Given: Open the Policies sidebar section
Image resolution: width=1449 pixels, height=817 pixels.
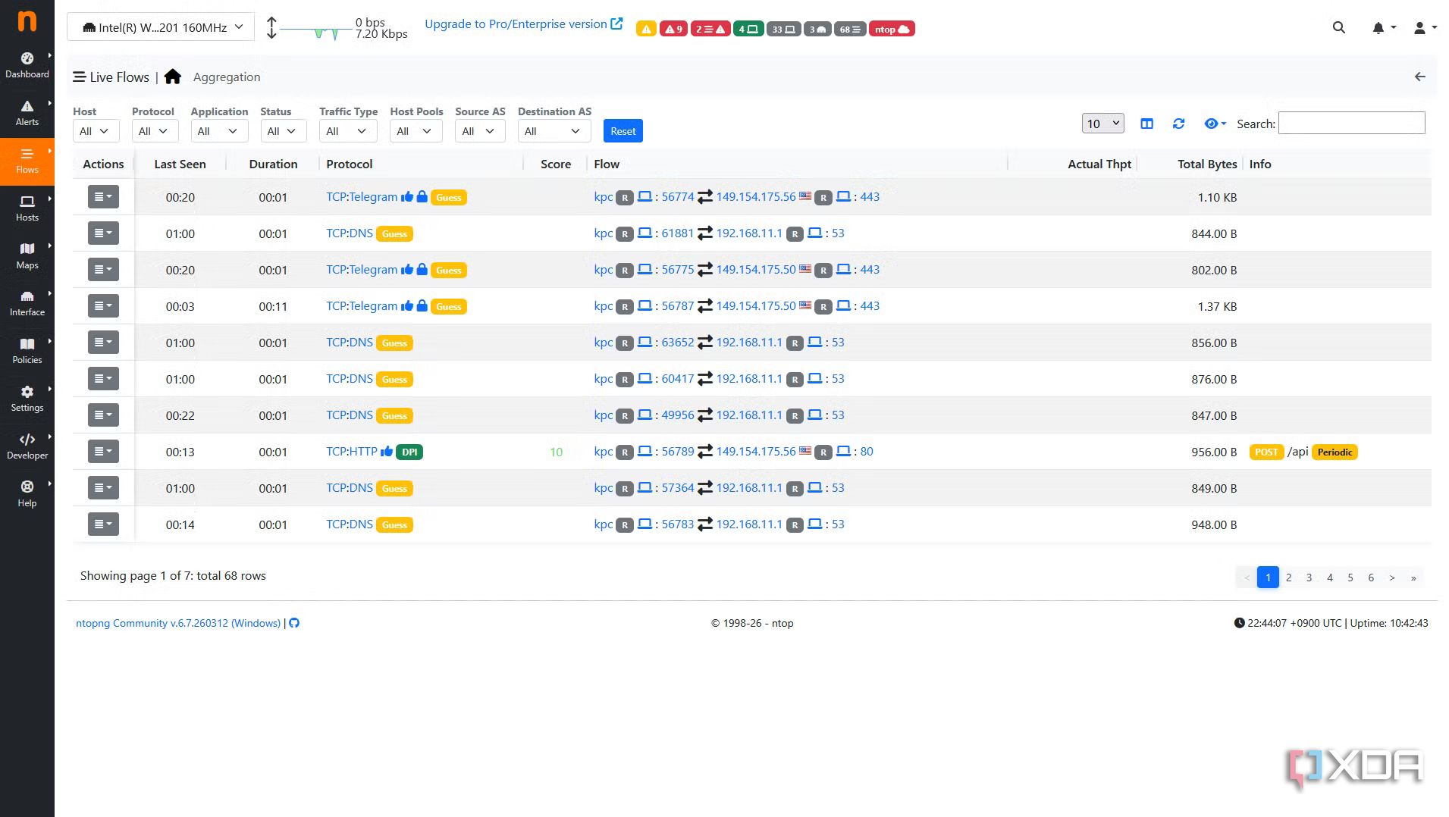Looking at the screenshot, I should click(27, 351).
